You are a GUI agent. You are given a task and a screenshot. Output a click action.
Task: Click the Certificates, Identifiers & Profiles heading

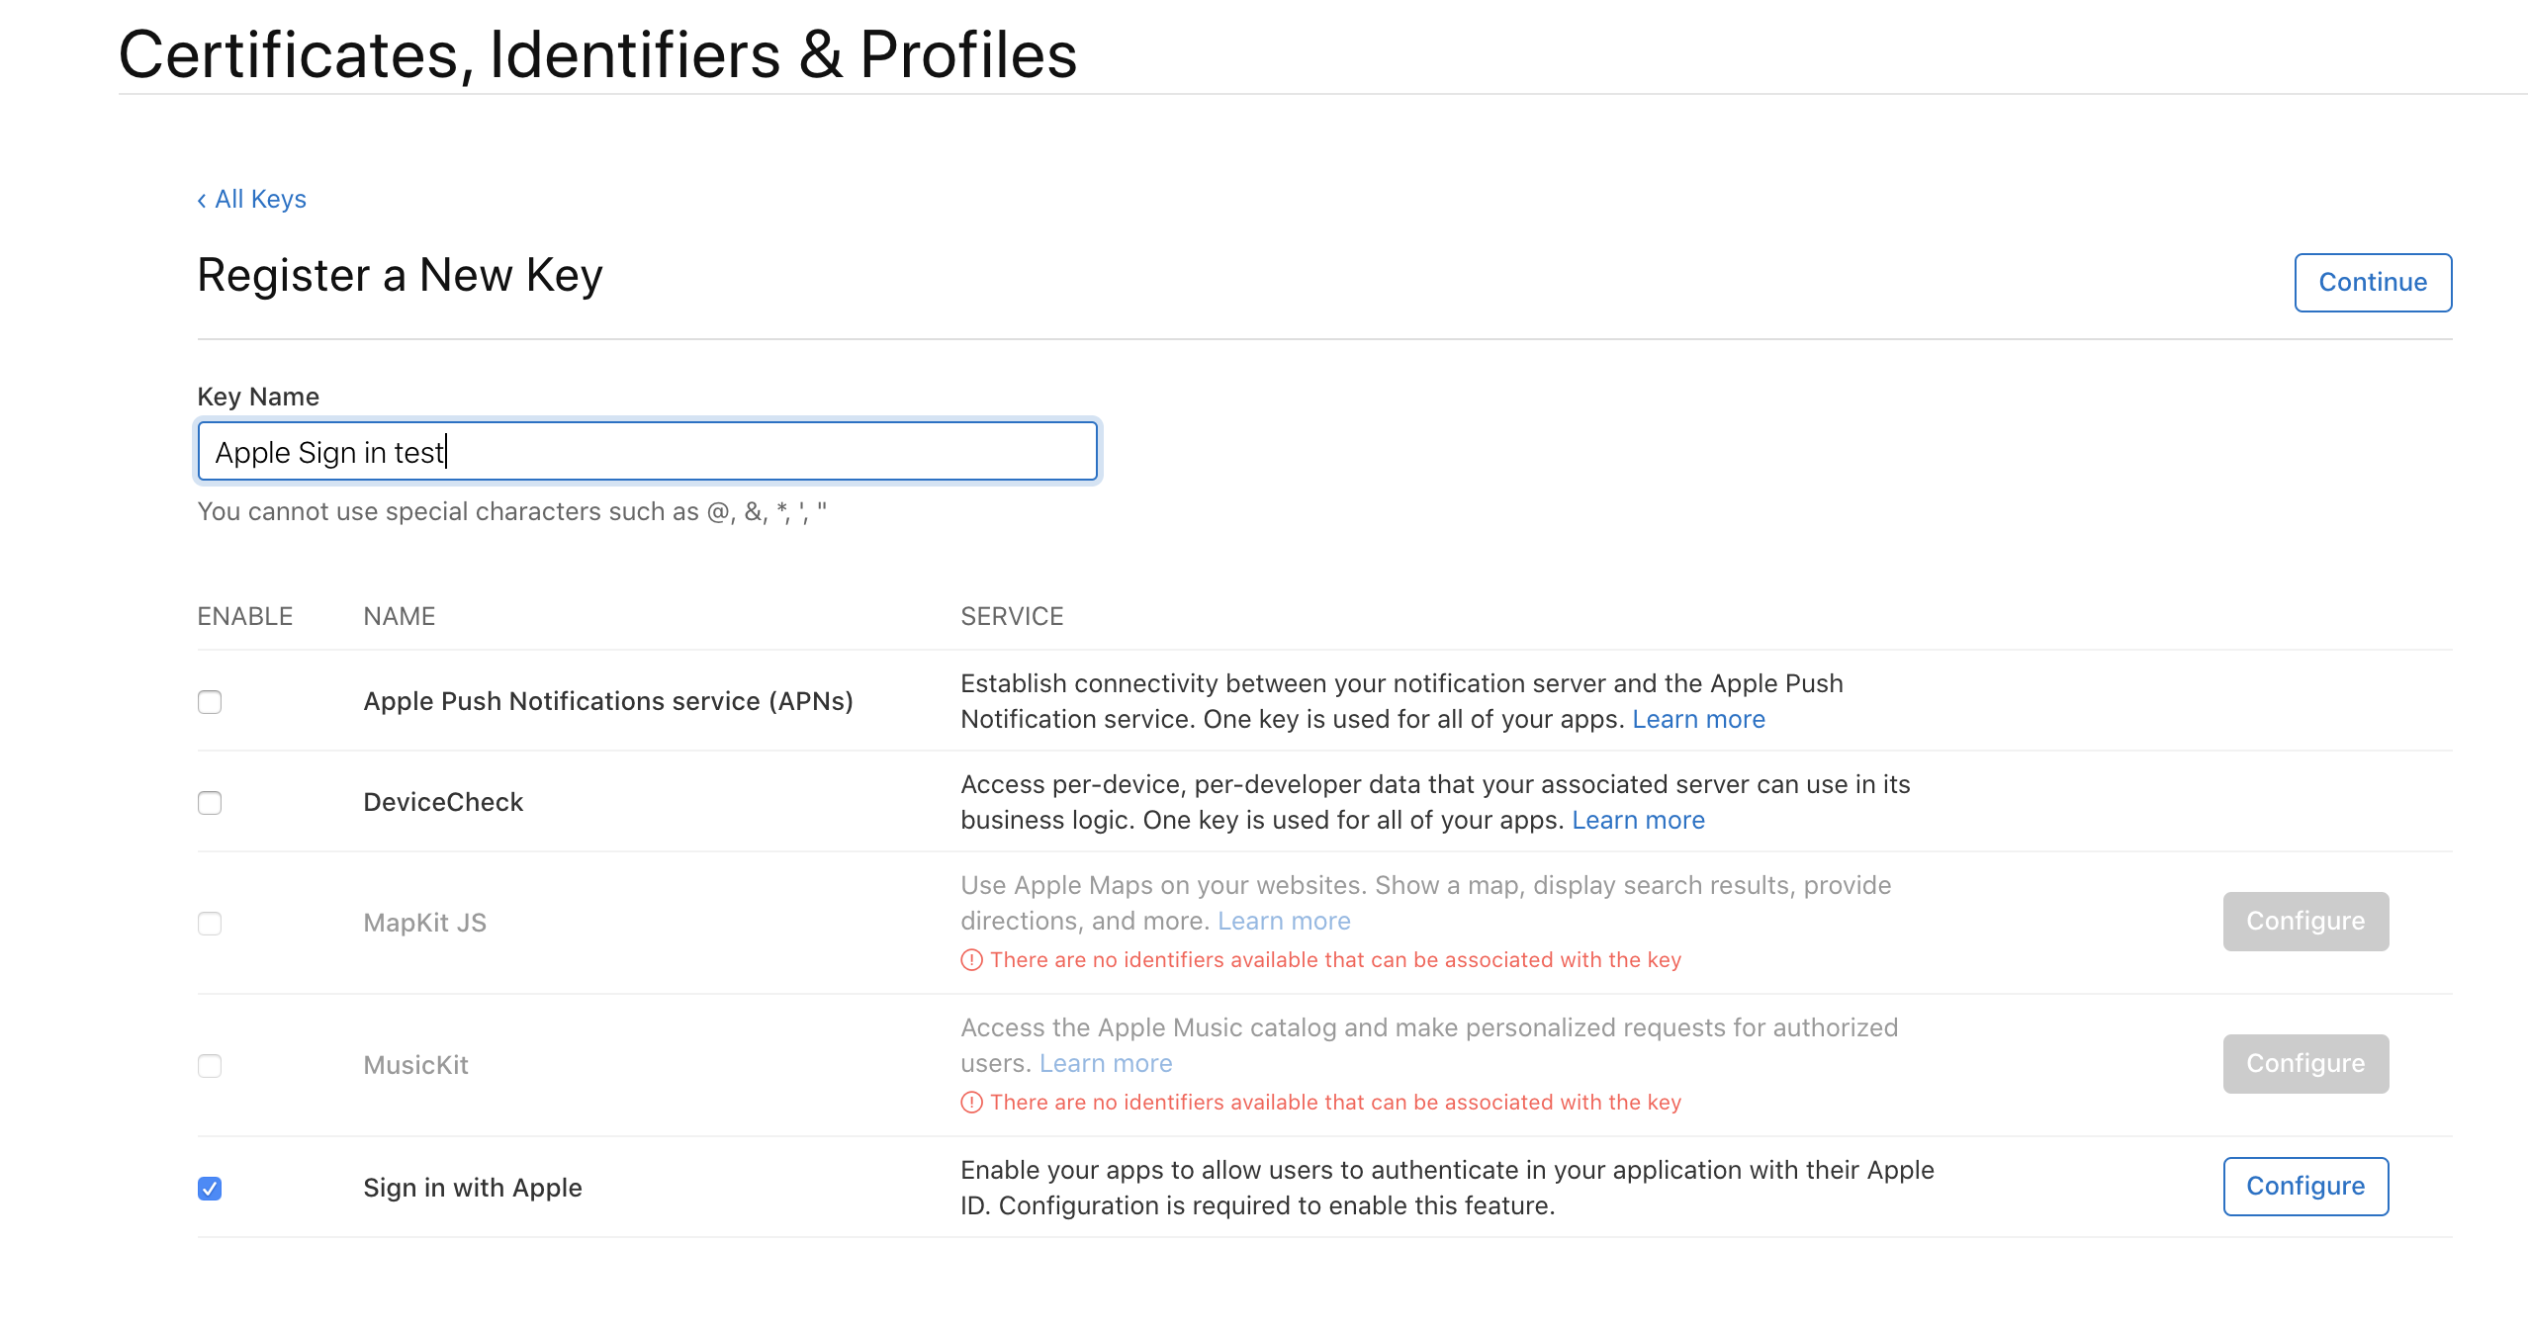click(x=597, y=53)
